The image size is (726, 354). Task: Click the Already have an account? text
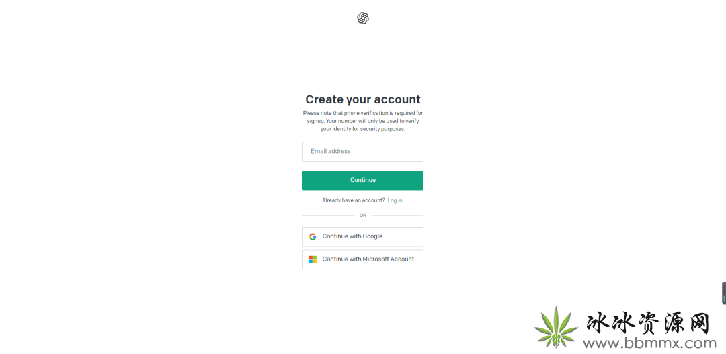click(x=354, y=200)
